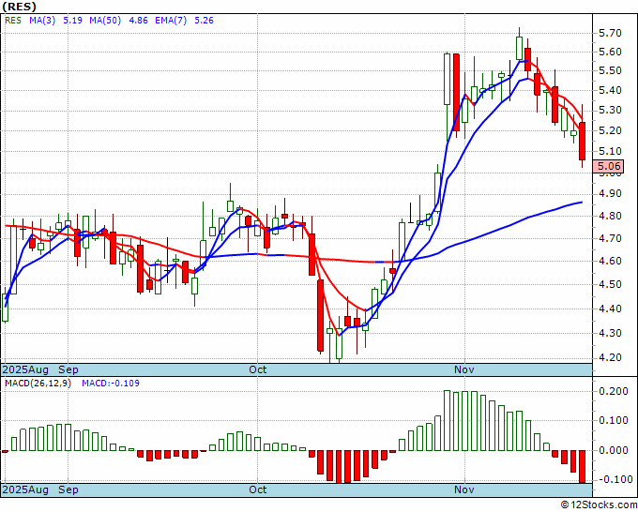Click the MA(50) legend label
This screenshot has width=638, height=512.
(105, 21)
